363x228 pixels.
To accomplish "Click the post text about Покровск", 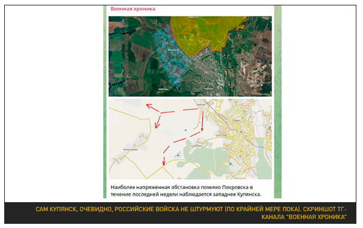I will coord(185,191).
